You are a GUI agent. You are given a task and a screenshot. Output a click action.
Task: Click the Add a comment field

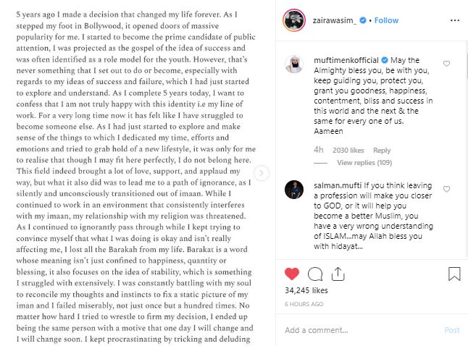[x=359, y=330]
